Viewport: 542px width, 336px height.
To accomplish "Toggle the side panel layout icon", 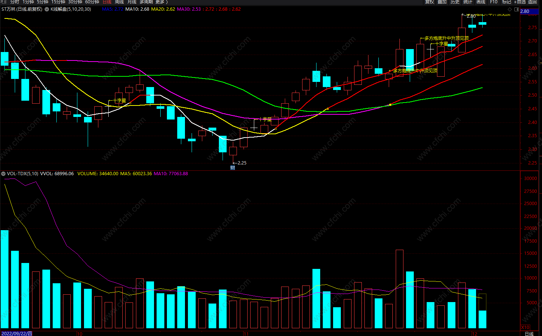I will click(x=517, y=10).
